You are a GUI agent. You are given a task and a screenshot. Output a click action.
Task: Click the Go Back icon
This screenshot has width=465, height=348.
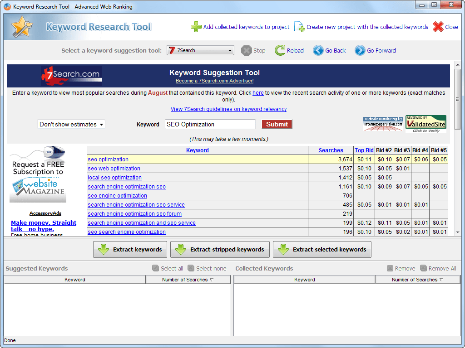click(318, 50)
